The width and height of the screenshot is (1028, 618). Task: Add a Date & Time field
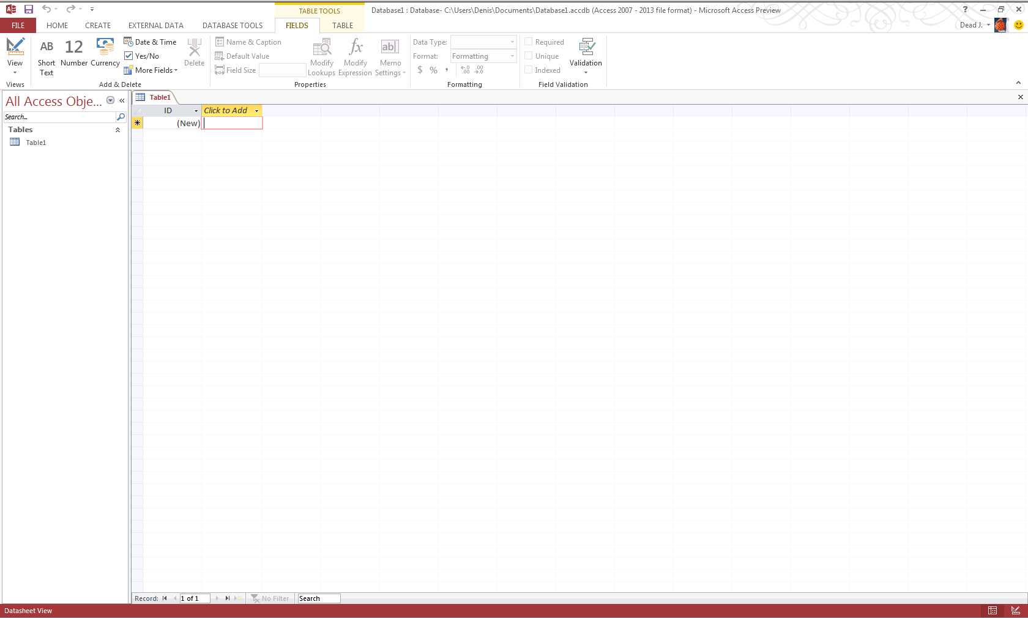point(150,42)
